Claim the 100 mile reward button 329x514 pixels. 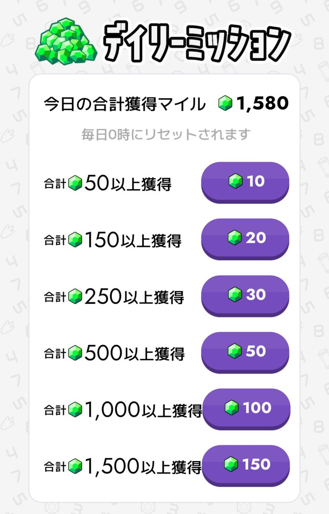[246, 408]
